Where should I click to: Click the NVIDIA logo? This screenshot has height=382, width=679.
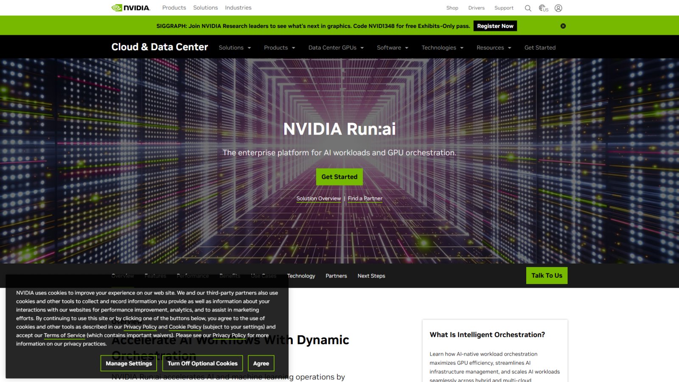pyautogui.click(x=131, y=8)
